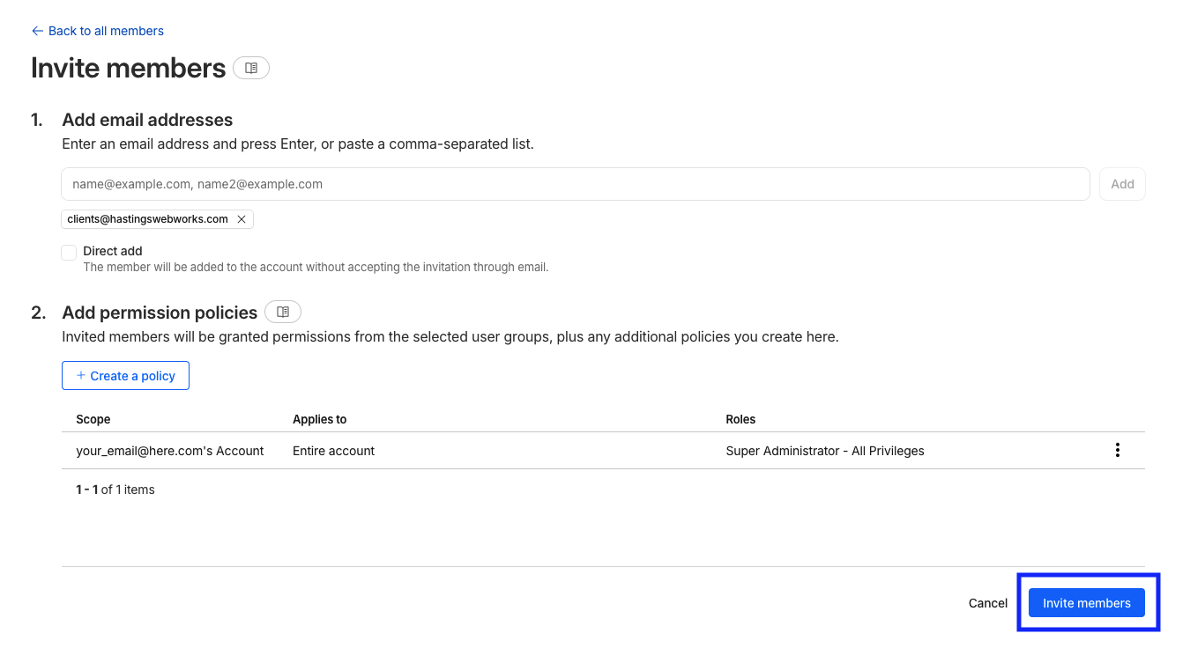The height and width of the screenshot is (648, 1190).
Task: Enable the Direct add checkbox
Action: 69,253
